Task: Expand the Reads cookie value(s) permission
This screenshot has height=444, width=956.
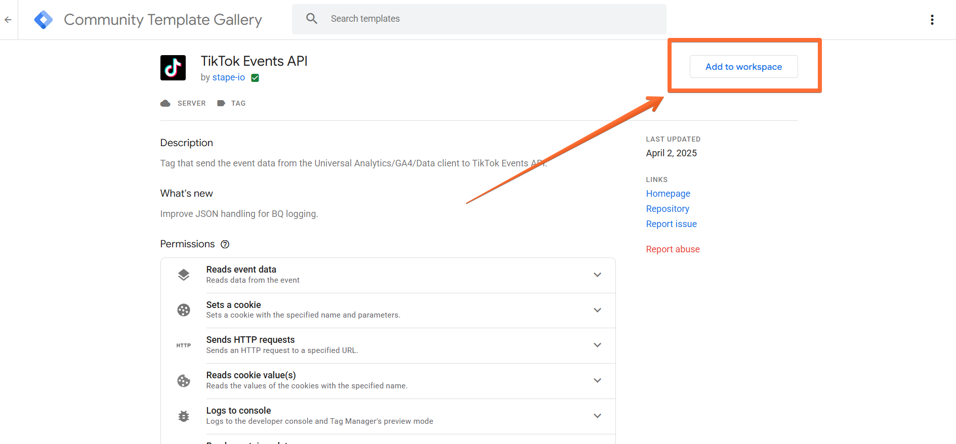Action: tap(597, 381)
